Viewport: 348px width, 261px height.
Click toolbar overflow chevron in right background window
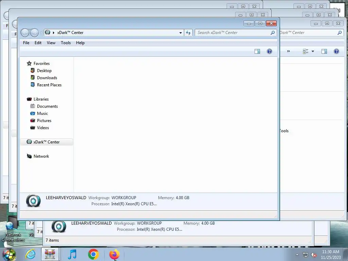pyautogui.click(x=288, y=51)
